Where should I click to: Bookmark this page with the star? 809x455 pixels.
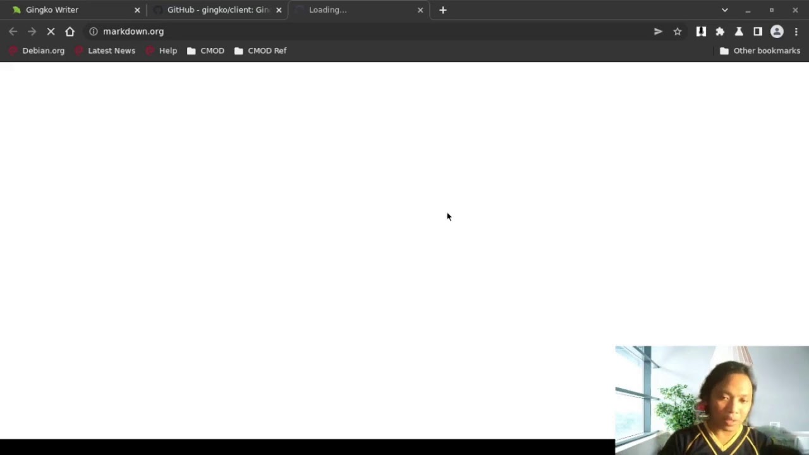[678, 32]
